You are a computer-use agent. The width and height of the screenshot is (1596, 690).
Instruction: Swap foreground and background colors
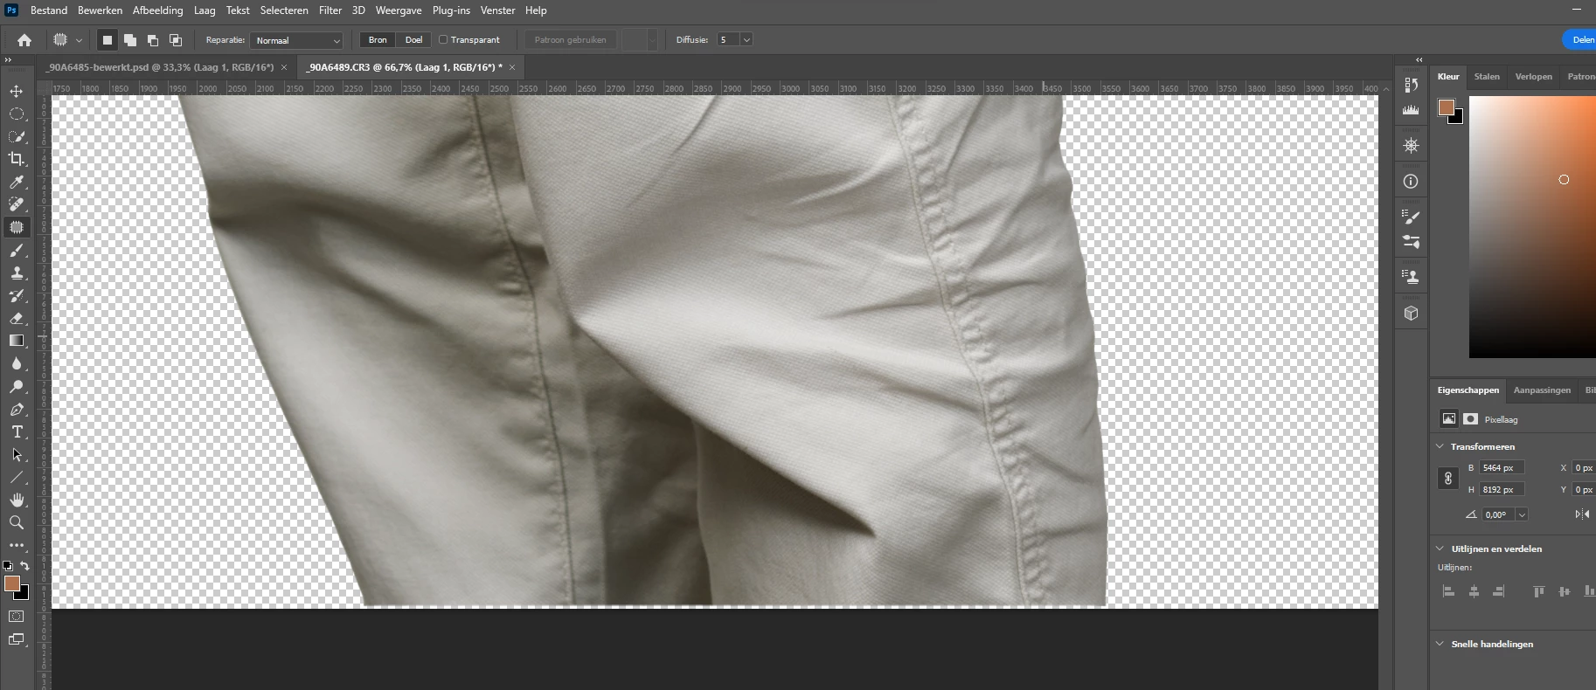24,566
